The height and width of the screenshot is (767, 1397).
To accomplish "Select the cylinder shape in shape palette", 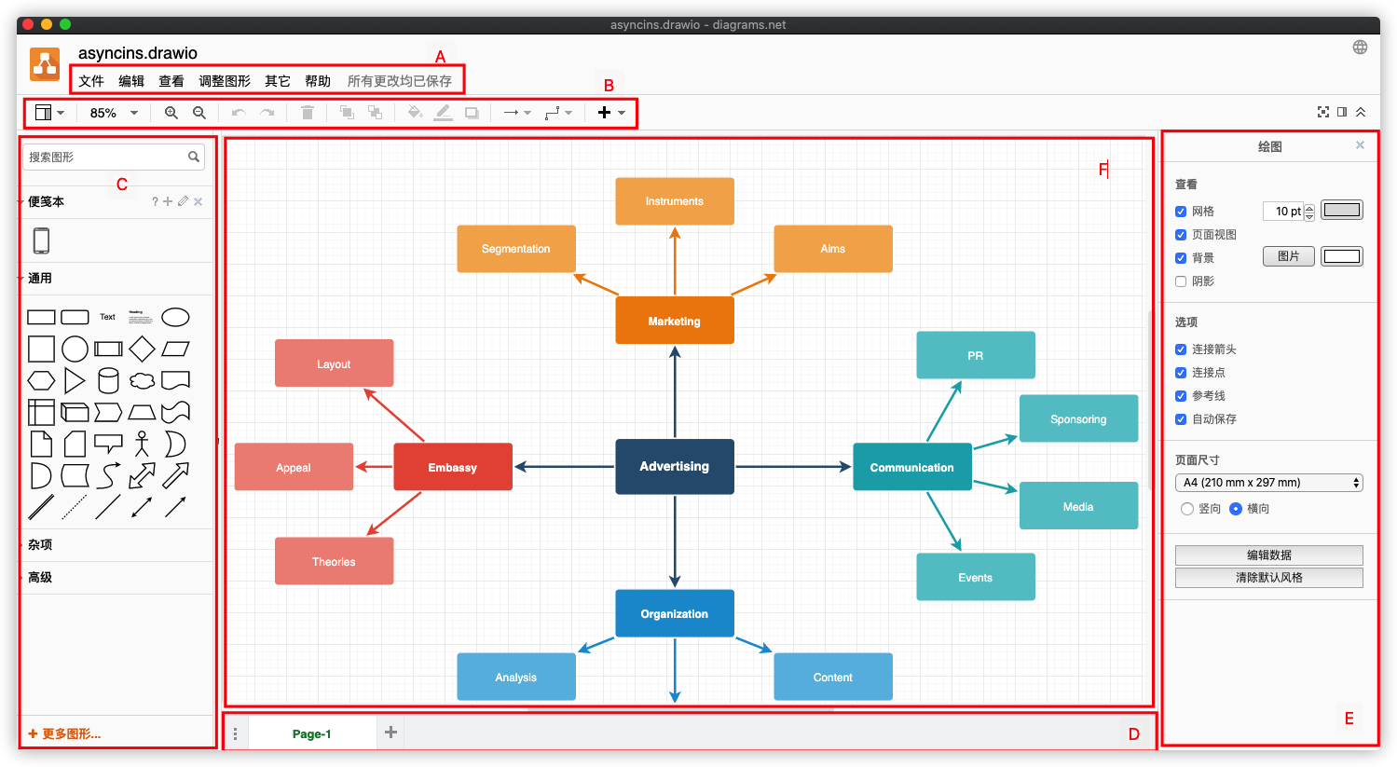I will [x=108, y=380].
